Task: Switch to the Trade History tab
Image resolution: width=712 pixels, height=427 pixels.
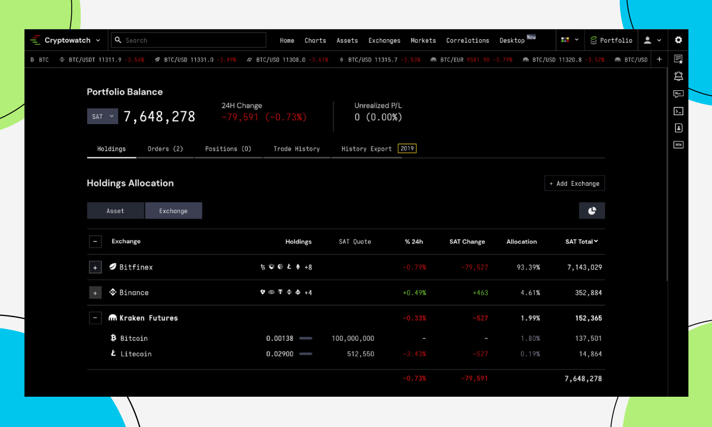Action: coord(297,148)
